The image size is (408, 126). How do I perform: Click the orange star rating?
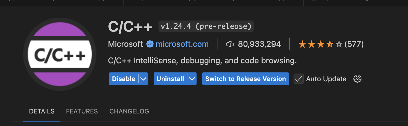click(x=320, y=44)
